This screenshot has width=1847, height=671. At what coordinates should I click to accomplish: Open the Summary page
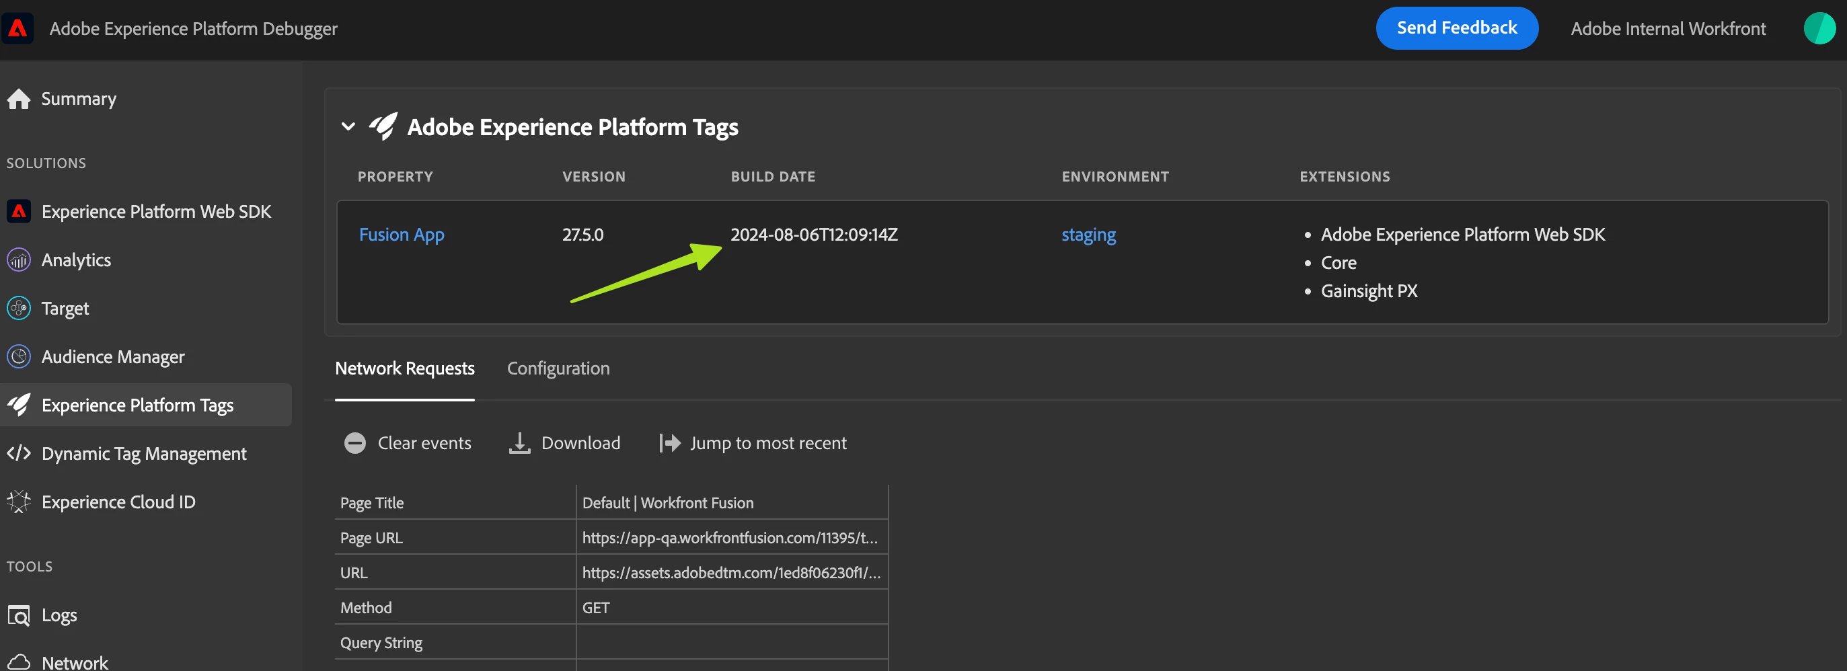click(x=79, y=99)
